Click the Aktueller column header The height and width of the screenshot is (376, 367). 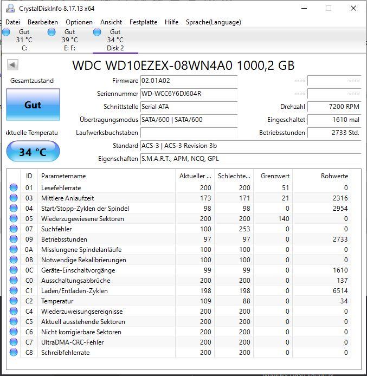click(195, 176)
